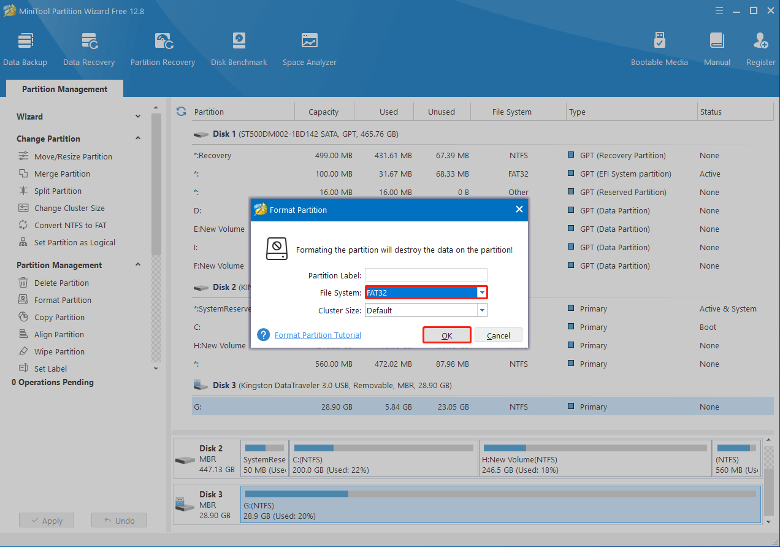
Task: Select the GPT (EFI System partition) row
Action: click(483, 174)
